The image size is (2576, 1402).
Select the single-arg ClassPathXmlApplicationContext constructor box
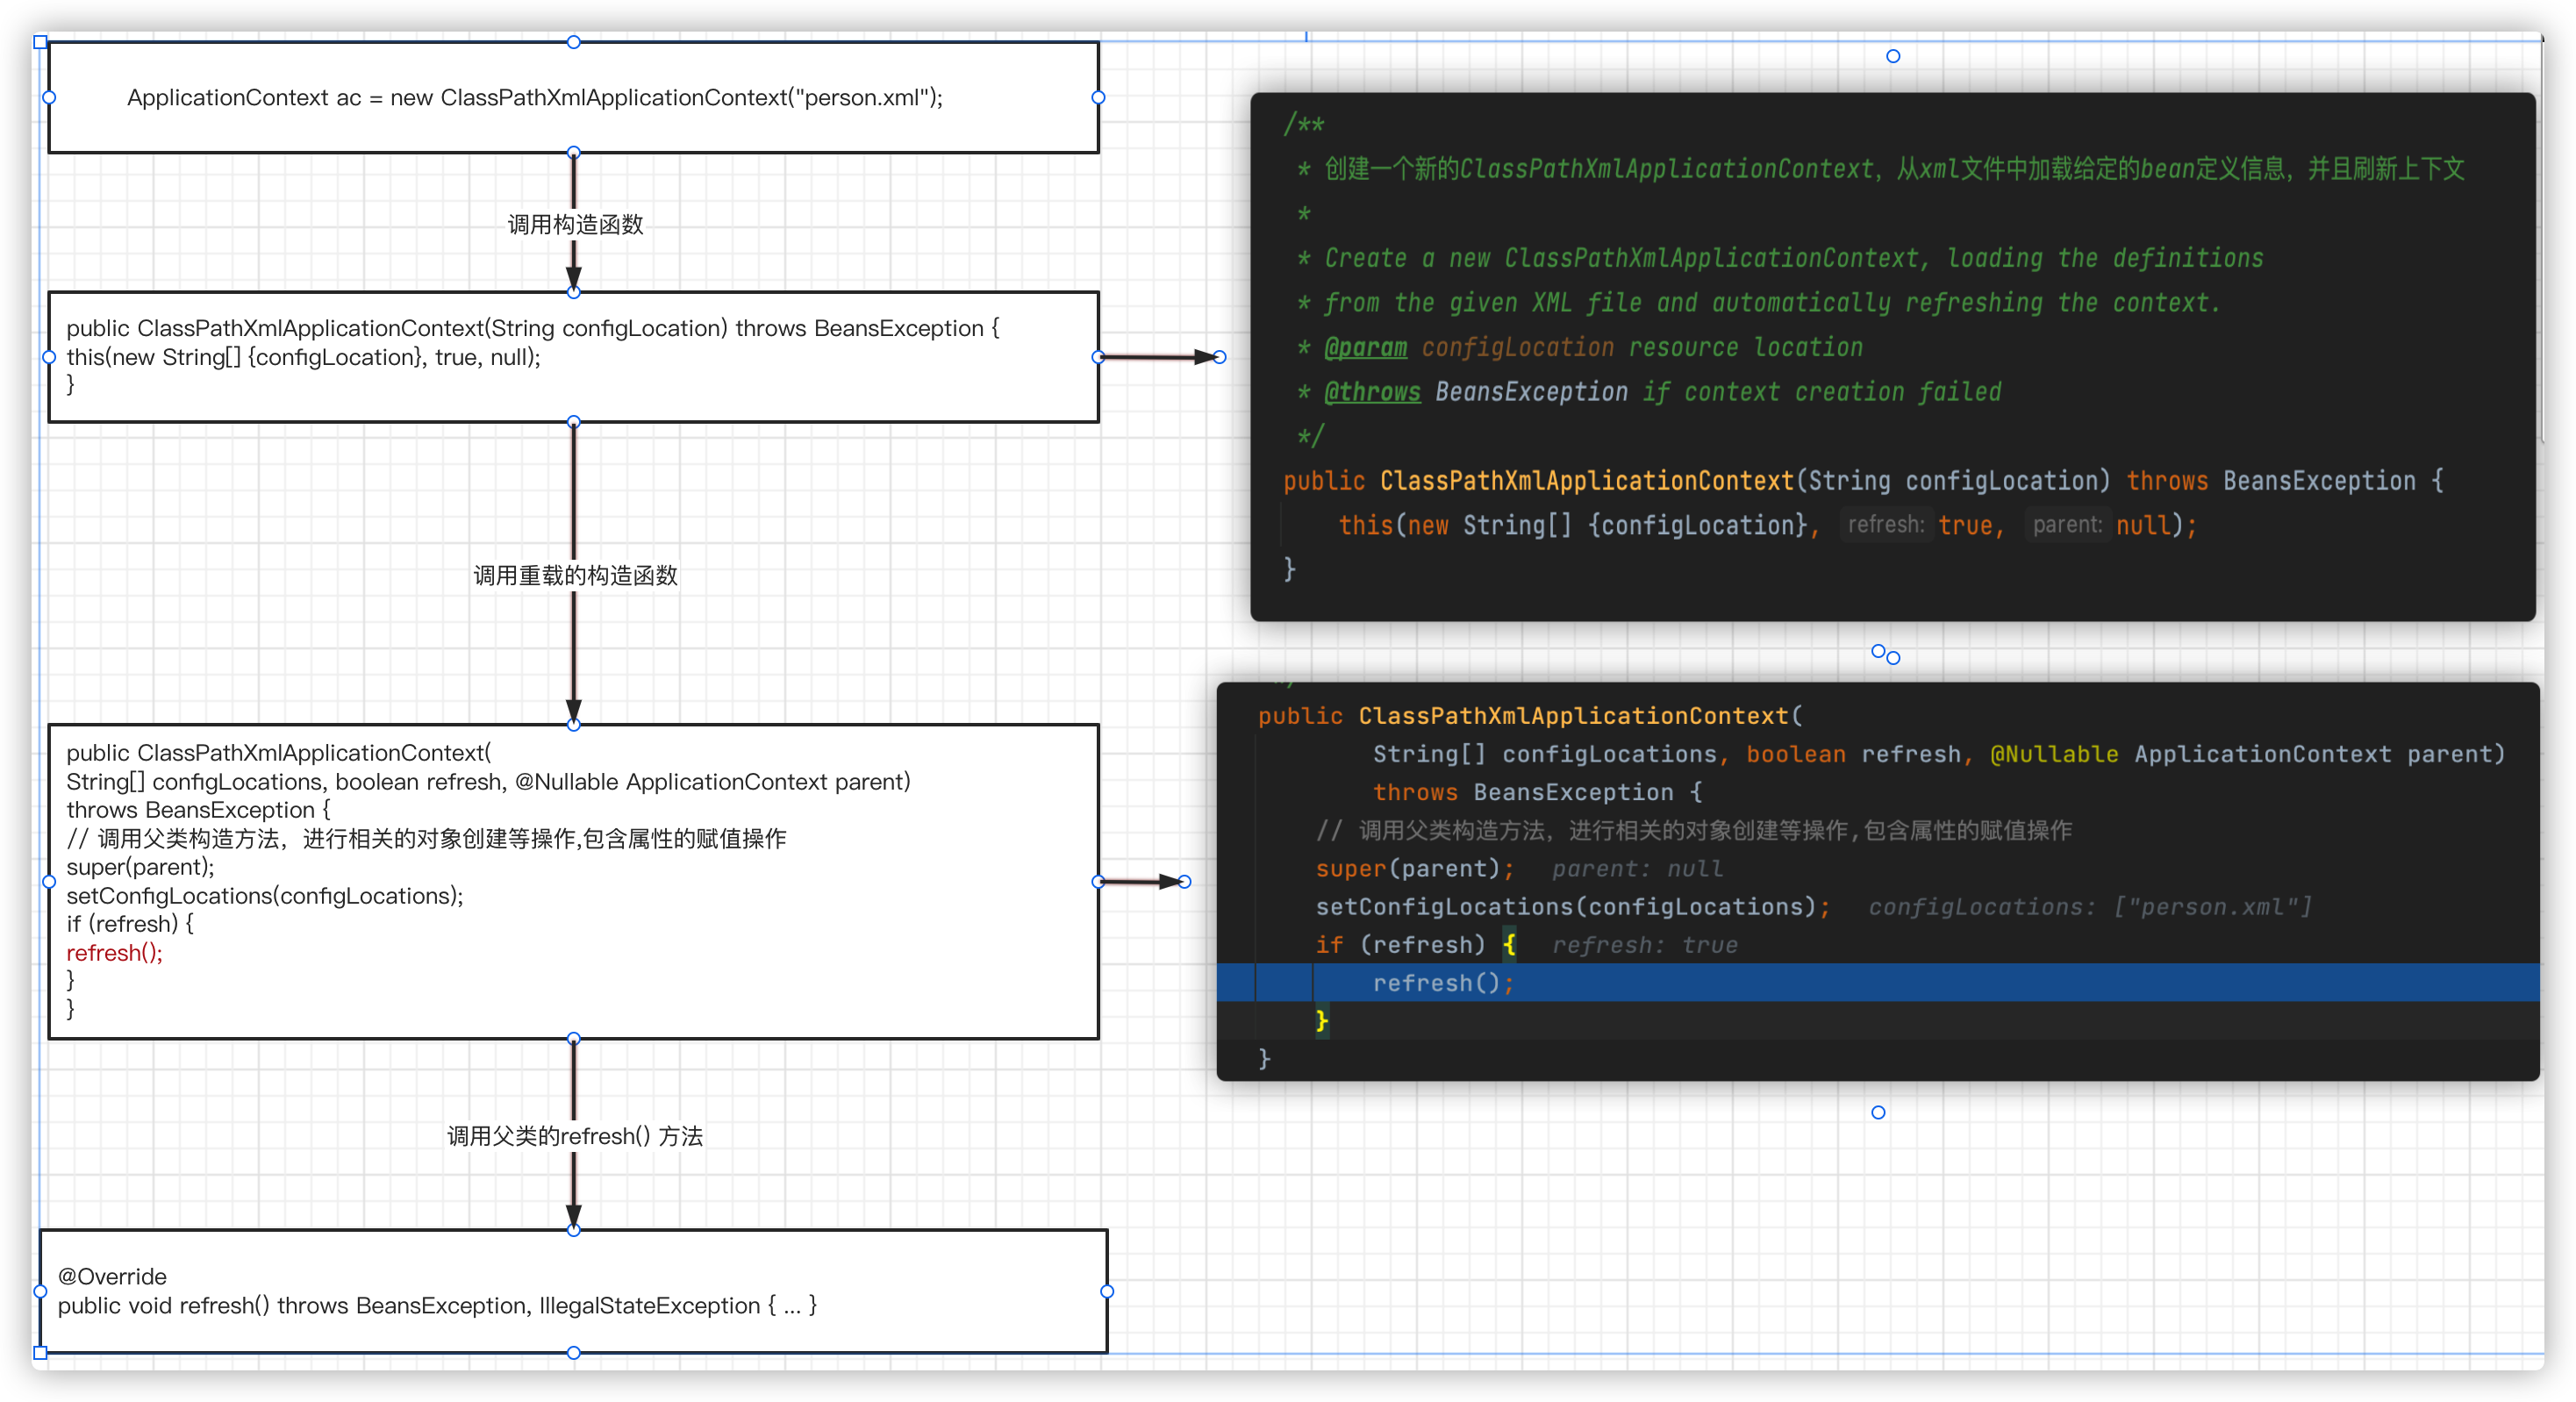tap(573, 357)
